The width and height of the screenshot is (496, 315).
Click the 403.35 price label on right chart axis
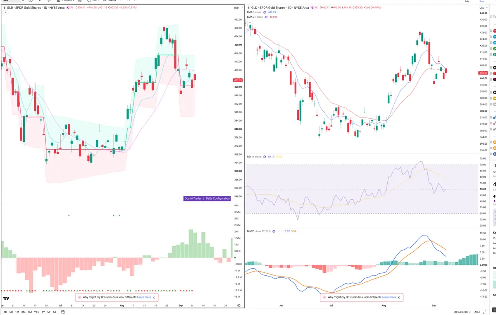pos(483,73)
